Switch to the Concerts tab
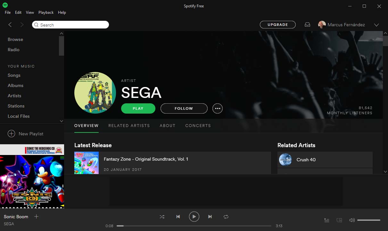The image size is (388, 231). click(198, 125)
